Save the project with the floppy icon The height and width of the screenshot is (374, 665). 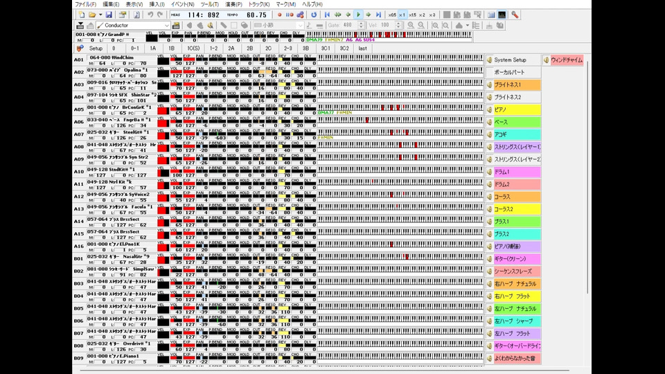coord(109,15)
